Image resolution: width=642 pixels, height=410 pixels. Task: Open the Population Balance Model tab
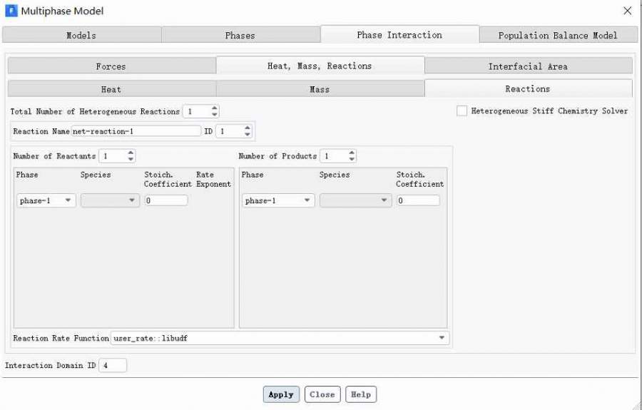(x=558, y=35)
